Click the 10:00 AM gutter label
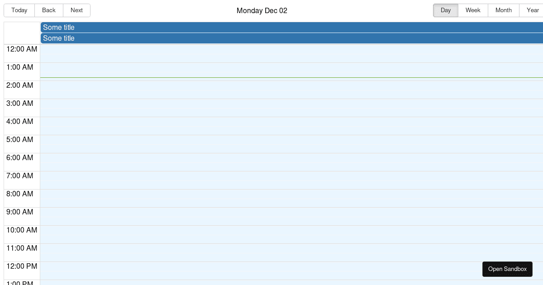543x285 pixels. point(22,230)
